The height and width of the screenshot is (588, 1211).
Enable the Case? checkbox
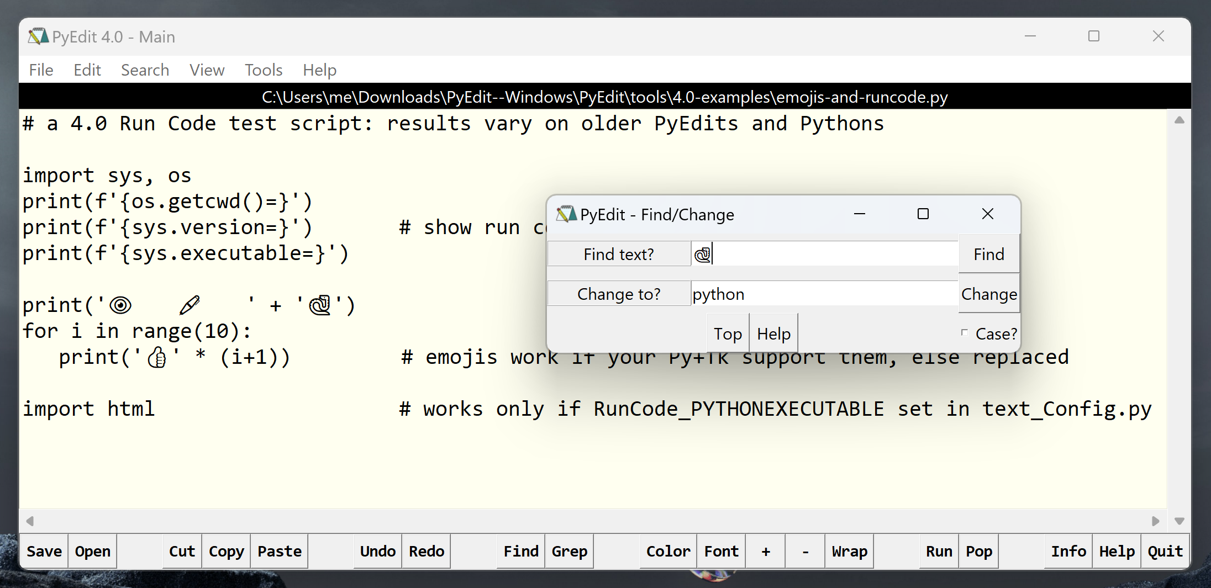pos(965,333)
